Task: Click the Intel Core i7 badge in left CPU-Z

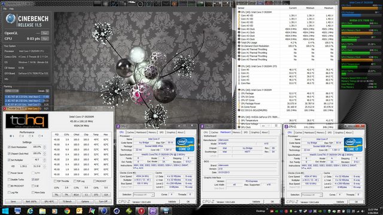Action: click(x=185, y=144)
